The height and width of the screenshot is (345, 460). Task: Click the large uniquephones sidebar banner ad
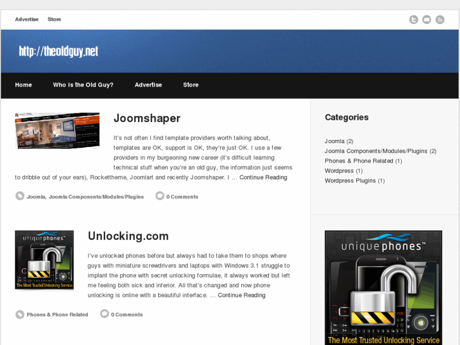coord(383,288)
